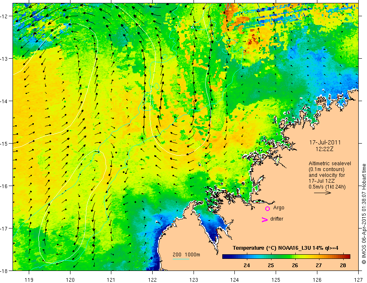Click the colour bar label '28'
The width and height of the screenshot is (367, 283).
tap(343, 265)
